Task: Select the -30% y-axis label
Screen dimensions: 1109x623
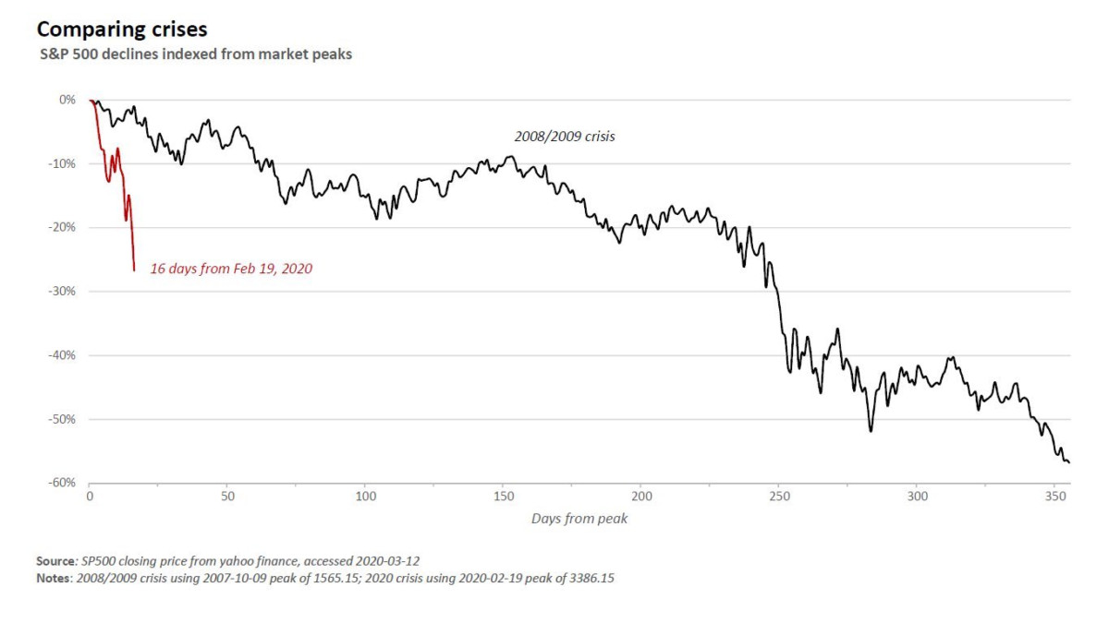Action: 62,291
